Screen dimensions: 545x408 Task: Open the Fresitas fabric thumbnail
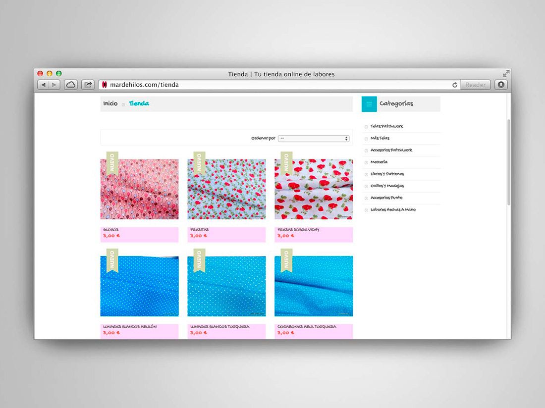pyautogui.click(x=226, y=189)
